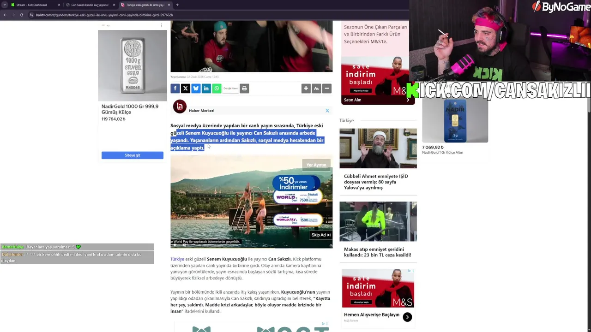Click the article header video image
The width and height of the screenshot is (591, 332).
251,46
